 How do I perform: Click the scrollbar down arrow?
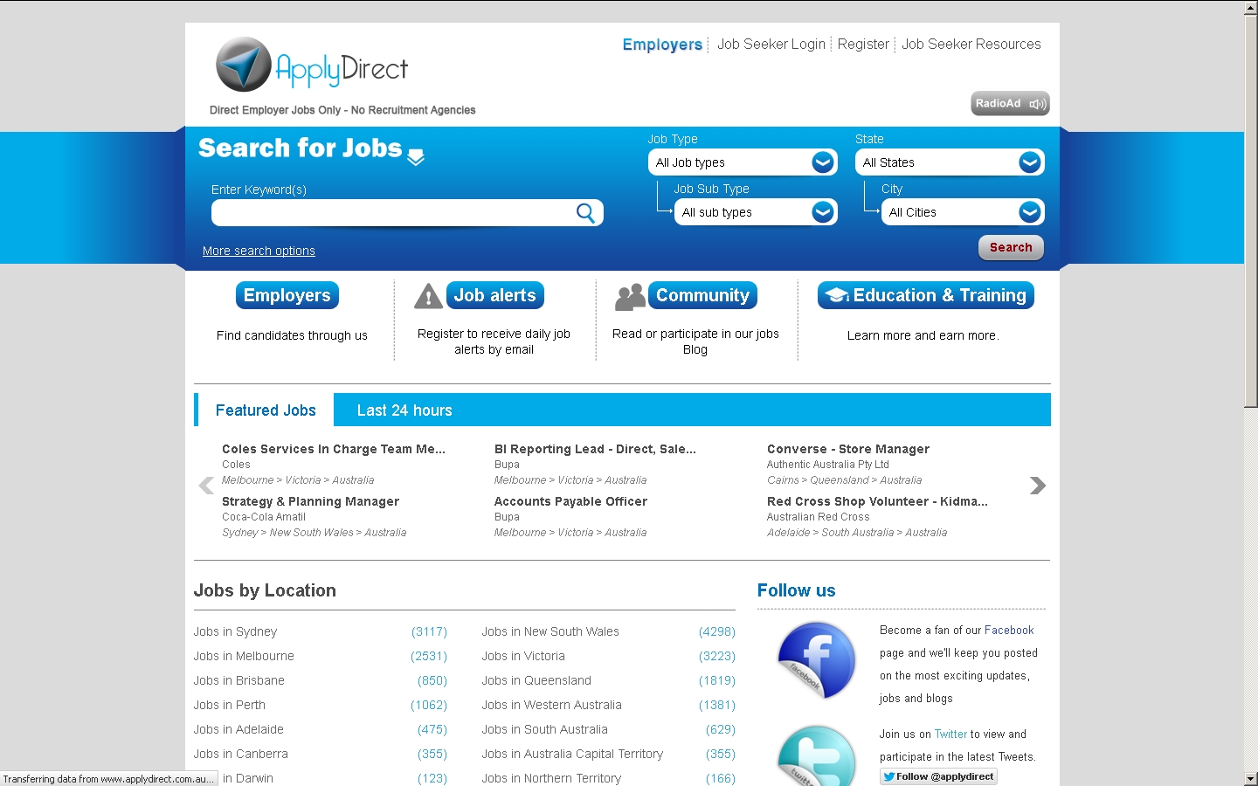1251,778
